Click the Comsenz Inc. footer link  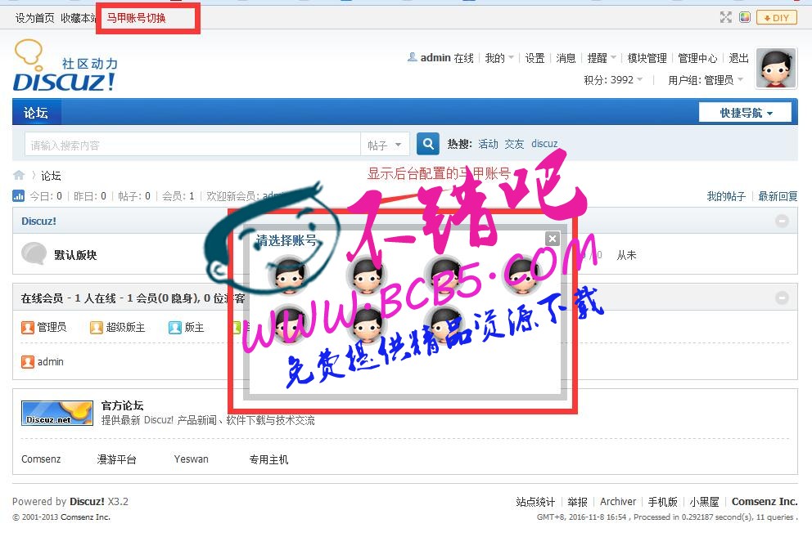[x=765, y=501]
